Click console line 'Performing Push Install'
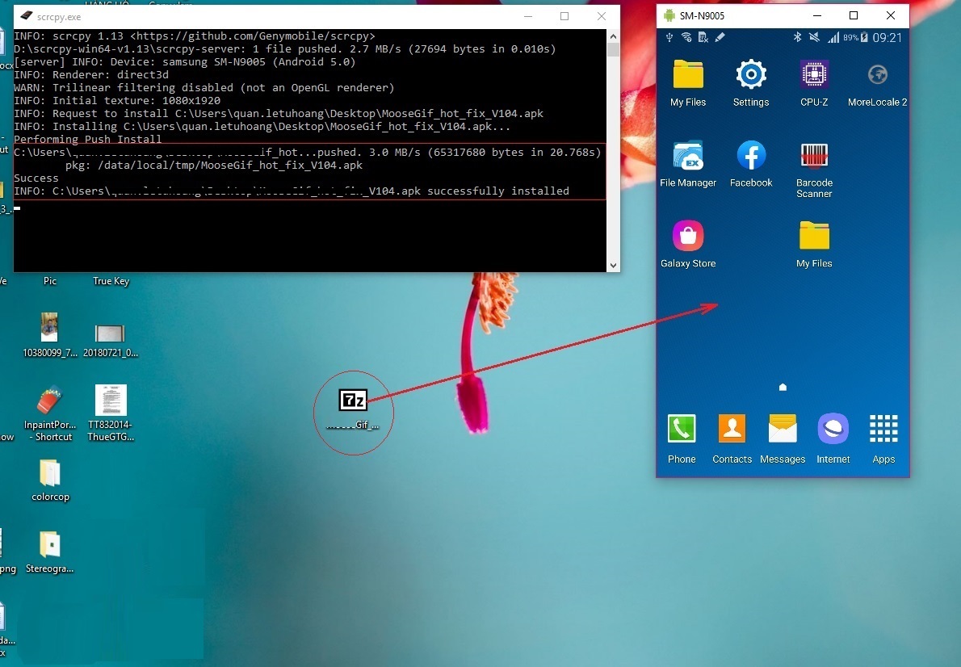The width and height of the screenshot is (961, 667). pyautogui.click(x=88, y=139)
